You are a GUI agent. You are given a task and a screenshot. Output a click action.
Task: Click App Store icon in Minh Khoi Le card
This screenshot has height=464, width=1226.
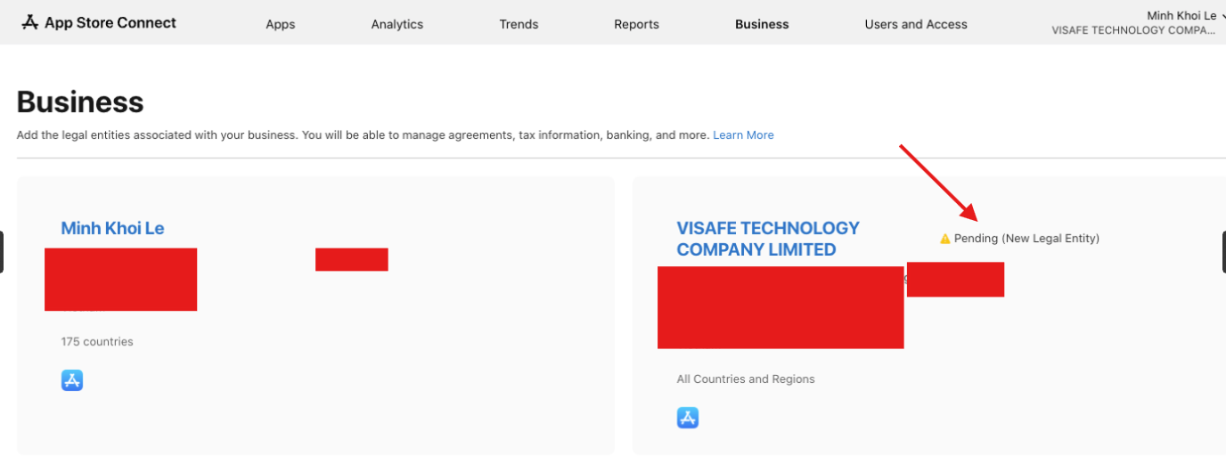pyautogui.click(x=72, y=380)
